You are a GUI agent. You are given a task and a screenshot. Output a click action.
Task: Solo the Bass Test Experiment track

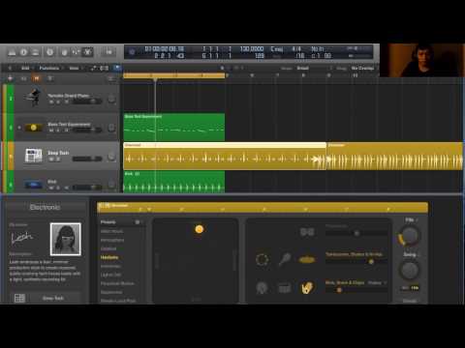tap(58, 130)
